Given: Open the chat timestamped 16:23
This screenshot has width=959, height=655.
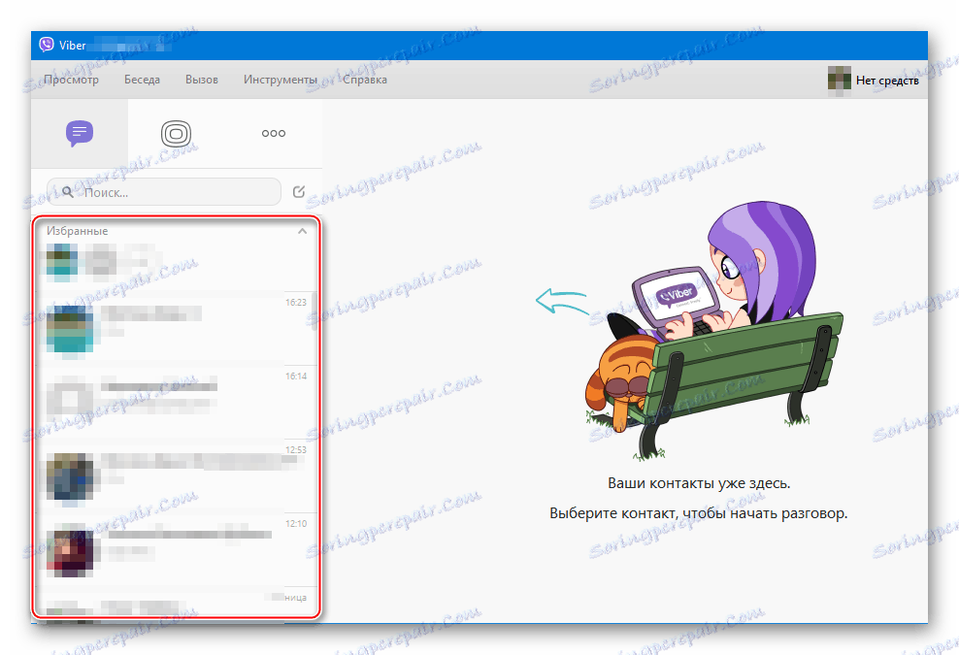Looking at the screenshot, I should click(176, 328).
